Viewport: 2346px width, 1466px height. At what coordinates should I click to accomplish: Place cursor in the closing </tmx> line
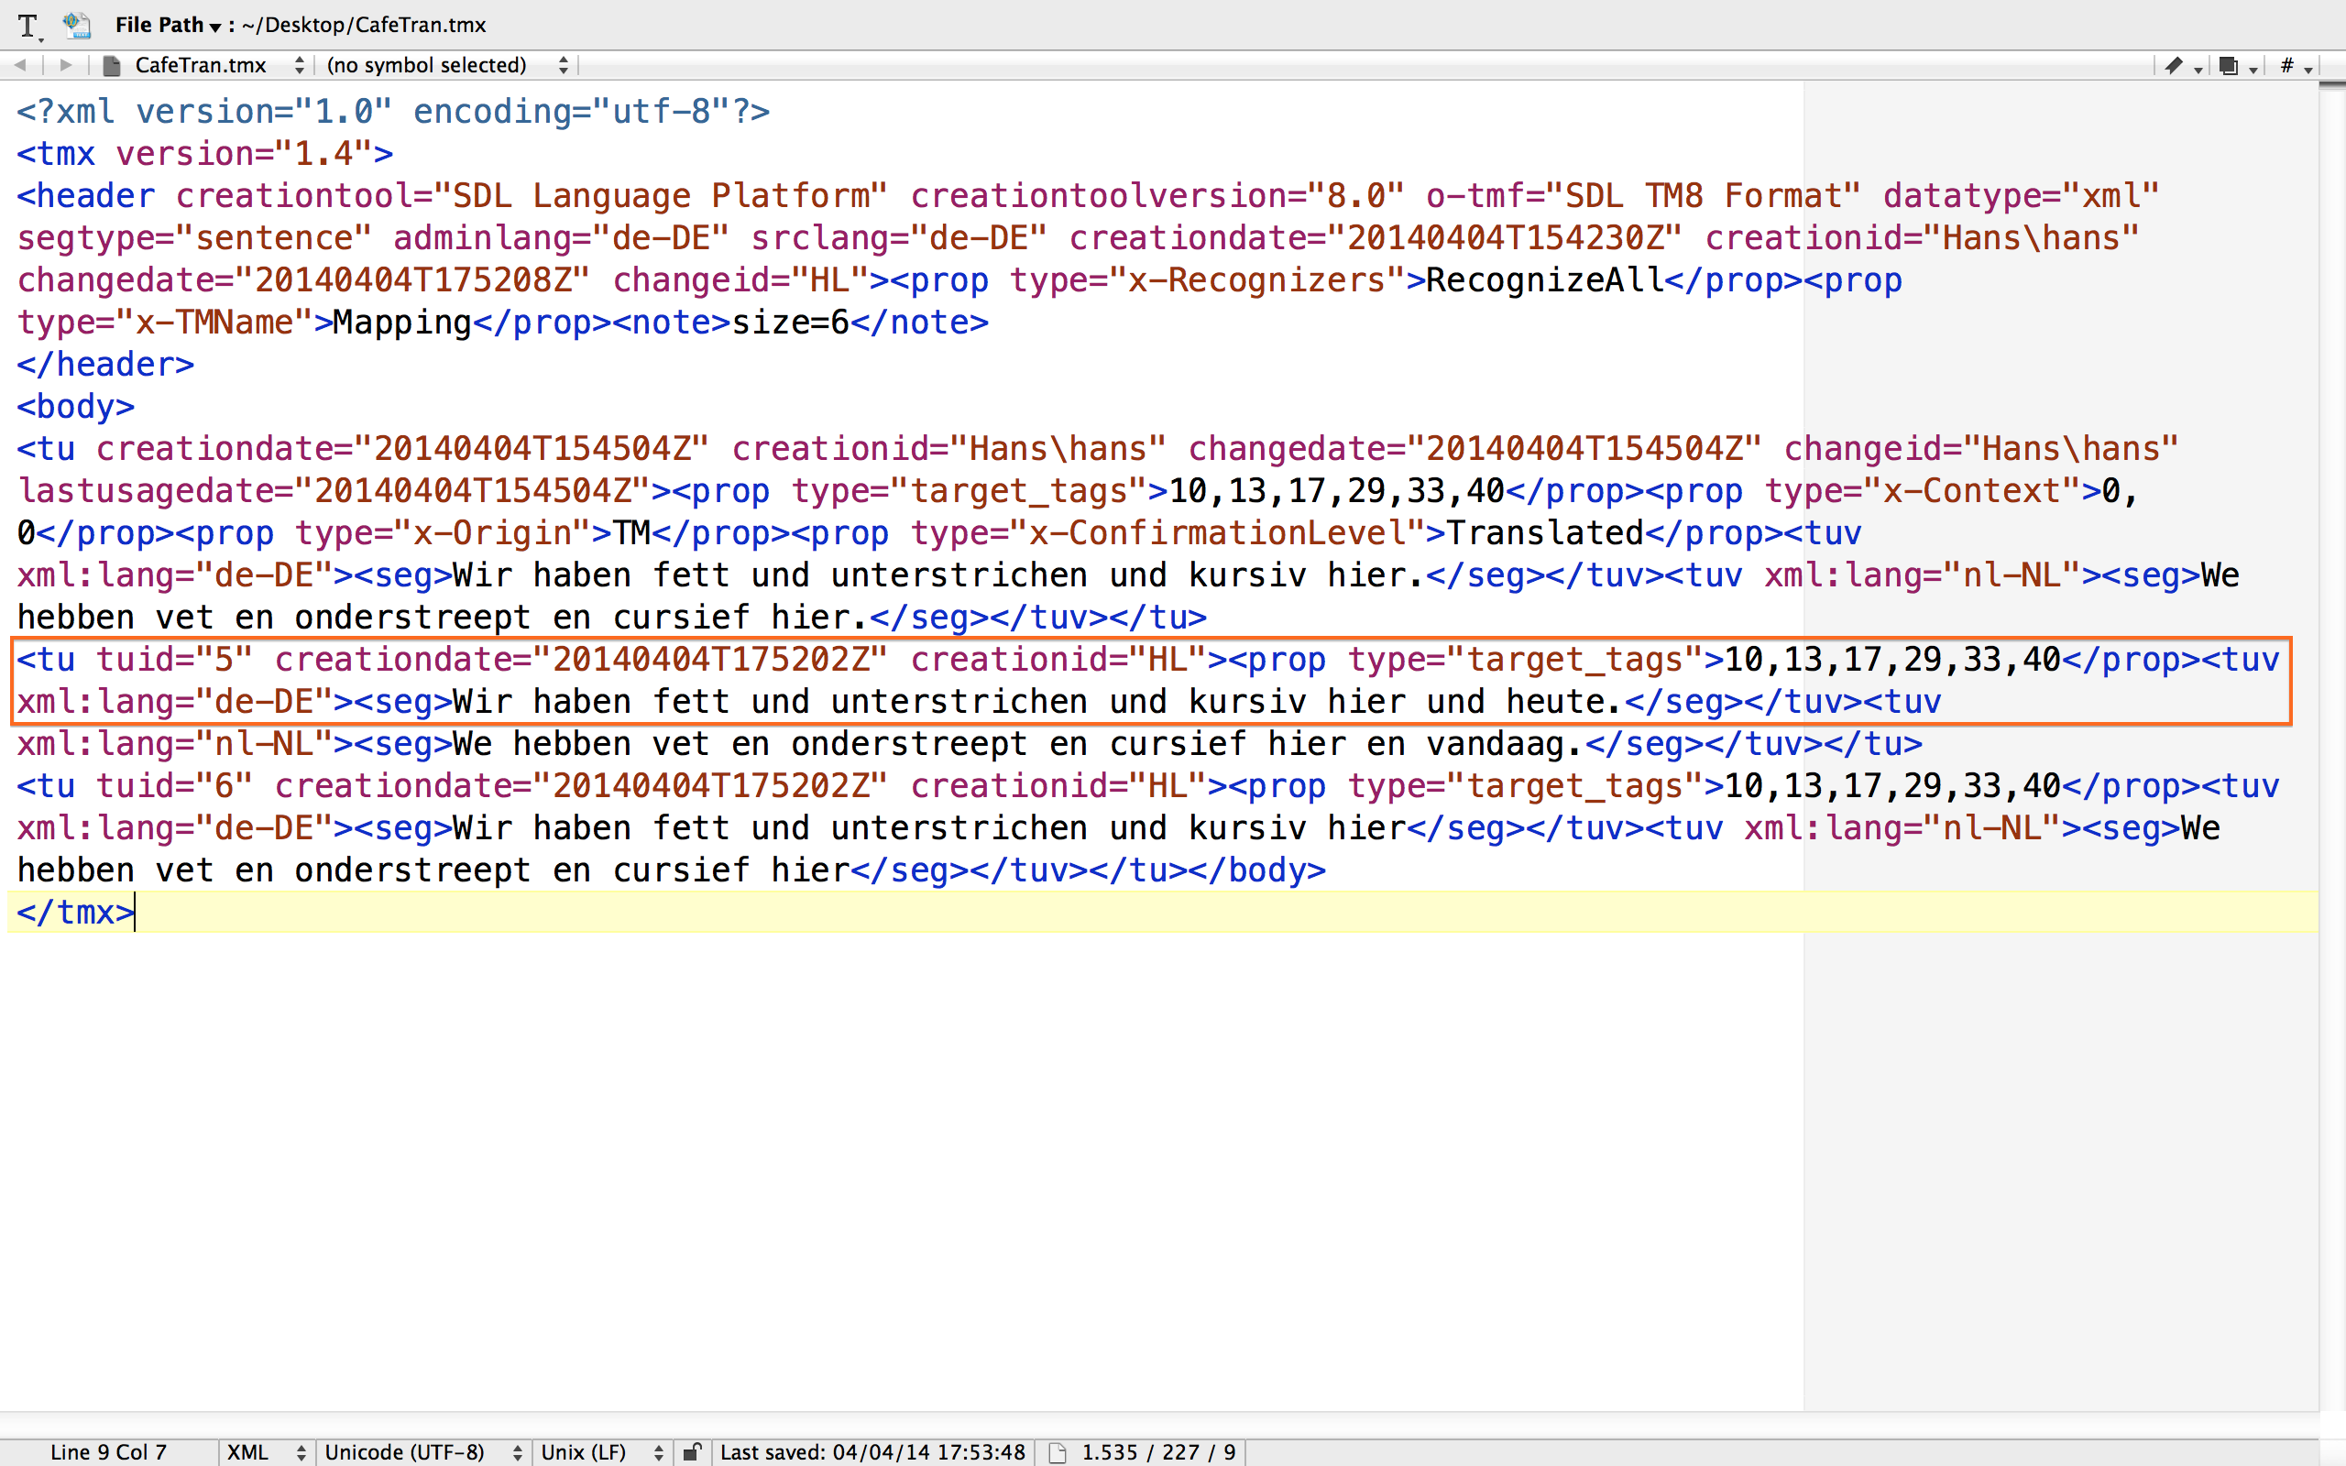tap(76, 913)
